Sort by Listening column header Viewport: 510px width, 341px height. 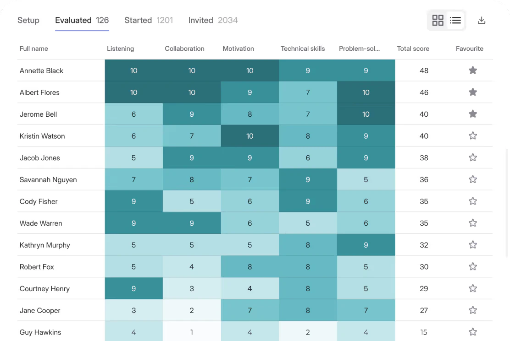[120, 49]
